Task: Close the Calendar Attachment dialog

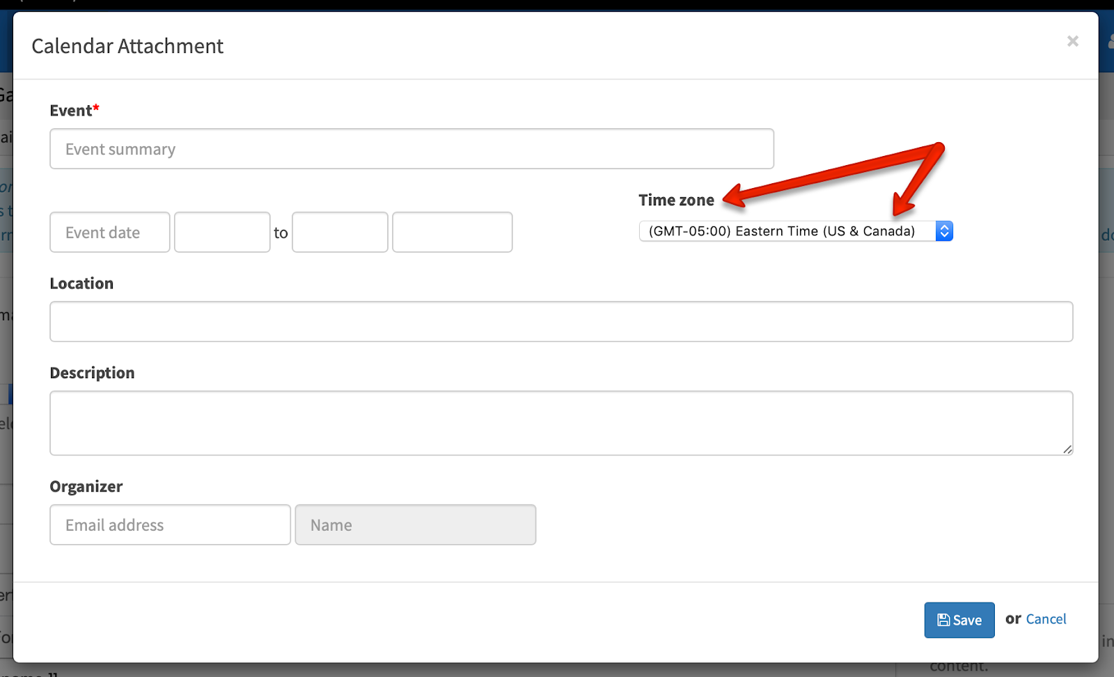Action: pos(1072,42)
